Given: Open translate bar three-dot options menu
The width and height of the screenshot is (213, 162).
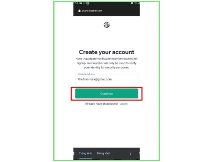Looking at the screenshot, I should point(130,153).
